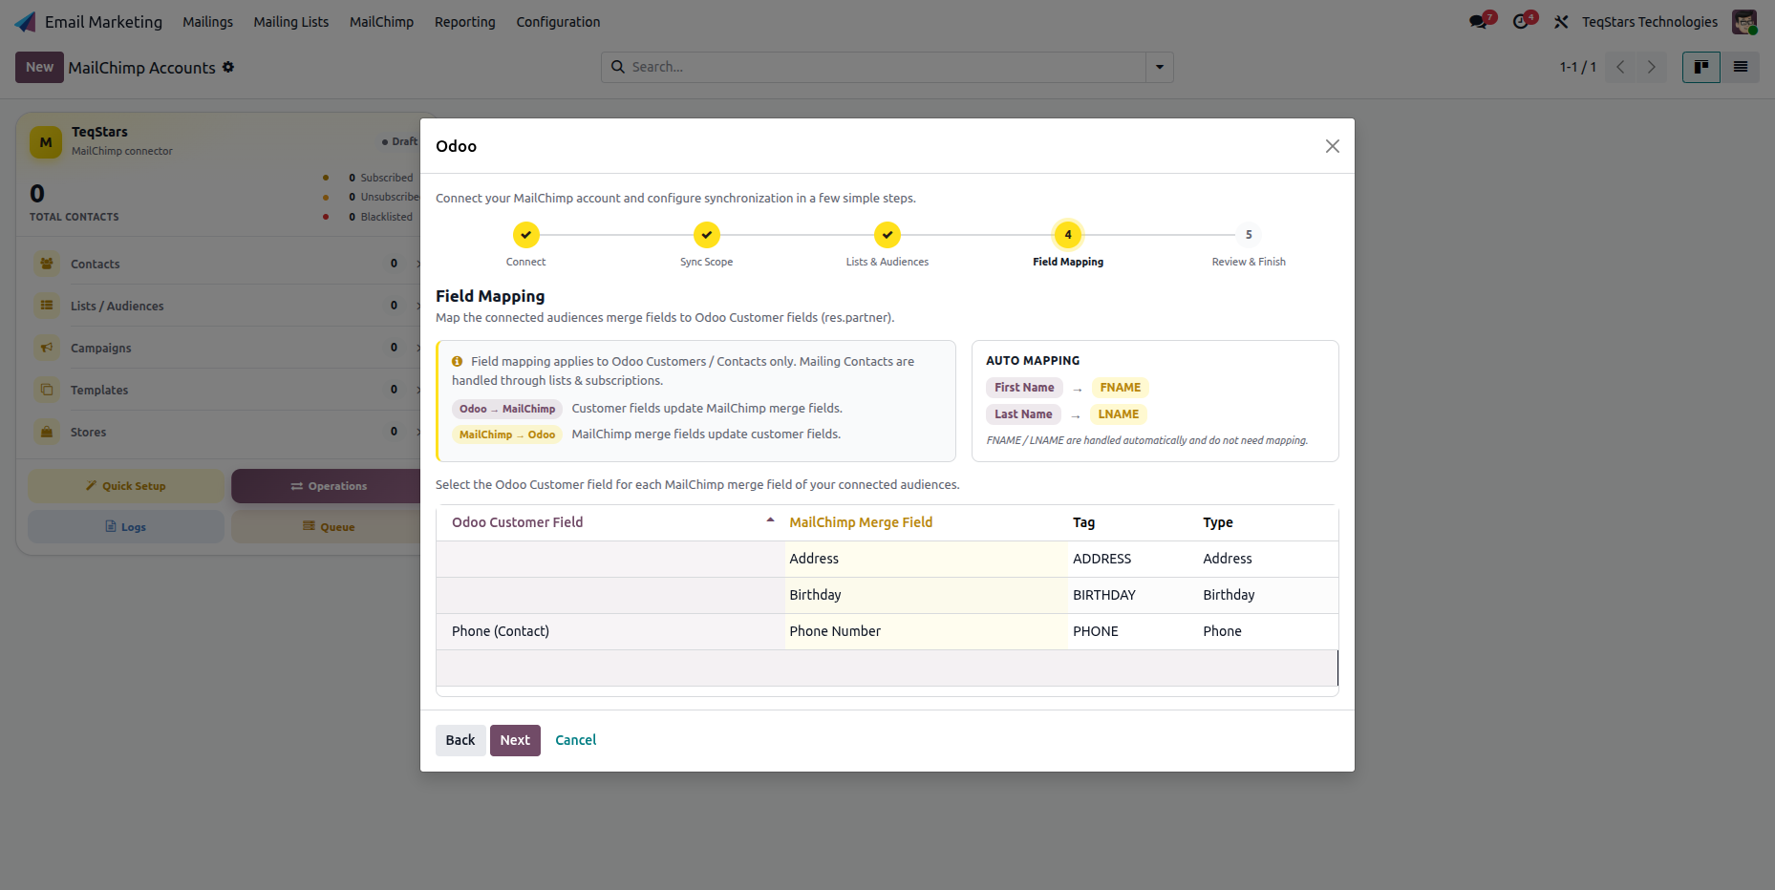1775x890 pixels.
Task: Click the Stores icon
Action: (47, 432)
